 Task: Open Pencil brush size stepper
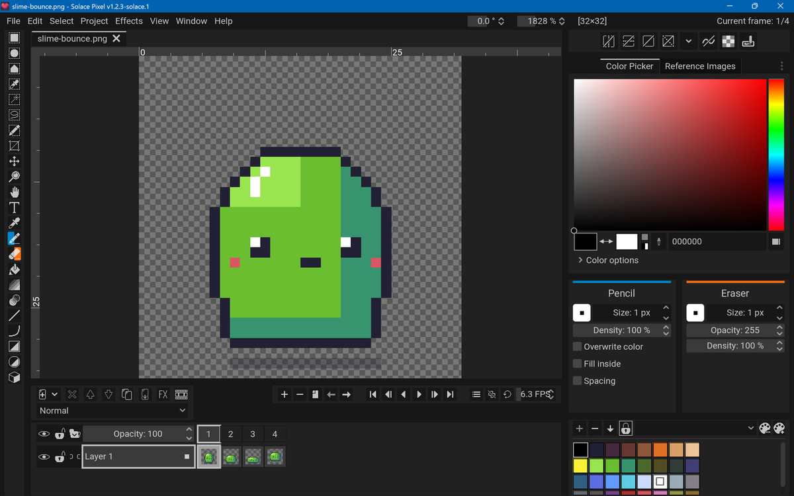tap(666, 312)
